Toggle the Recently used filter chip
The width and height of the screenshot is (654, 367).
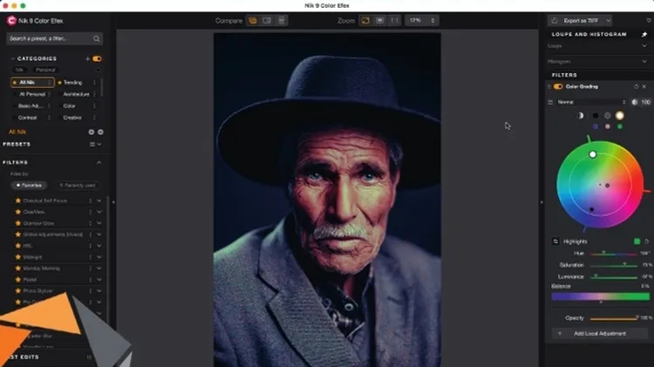click(x=78, y=185)
